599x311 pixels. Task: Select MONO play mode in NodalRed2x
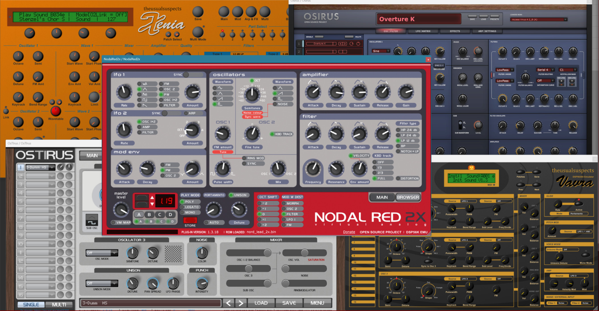point(190,212)
